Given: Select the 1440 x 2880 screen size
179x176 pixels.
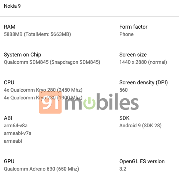Looking at the screenshot, I should coord(143,62).
